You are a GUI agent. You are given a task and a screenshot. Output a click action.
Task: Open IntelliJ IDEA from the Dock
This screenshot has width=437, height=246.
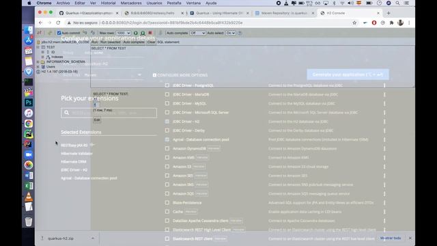(x=29, y=144)
